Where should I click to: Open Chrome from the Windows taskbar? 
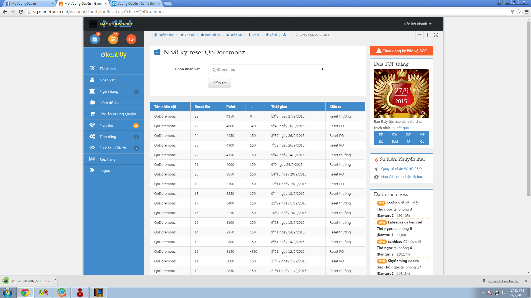tap(25, 292)
